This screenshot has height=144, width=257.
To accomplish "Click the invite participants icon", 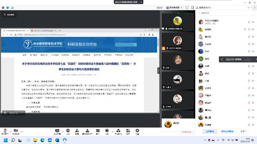I will click(77, 132).
